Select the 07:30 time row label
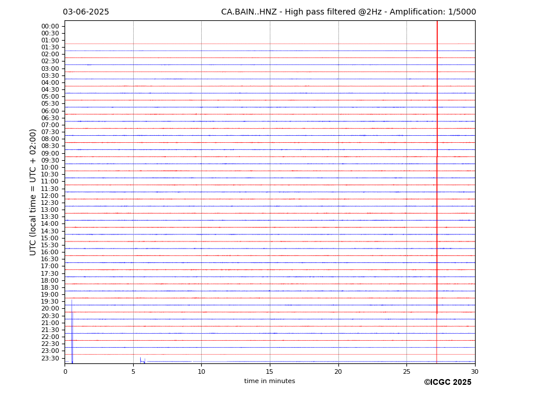The image size is (539, 404). (50, 132)
